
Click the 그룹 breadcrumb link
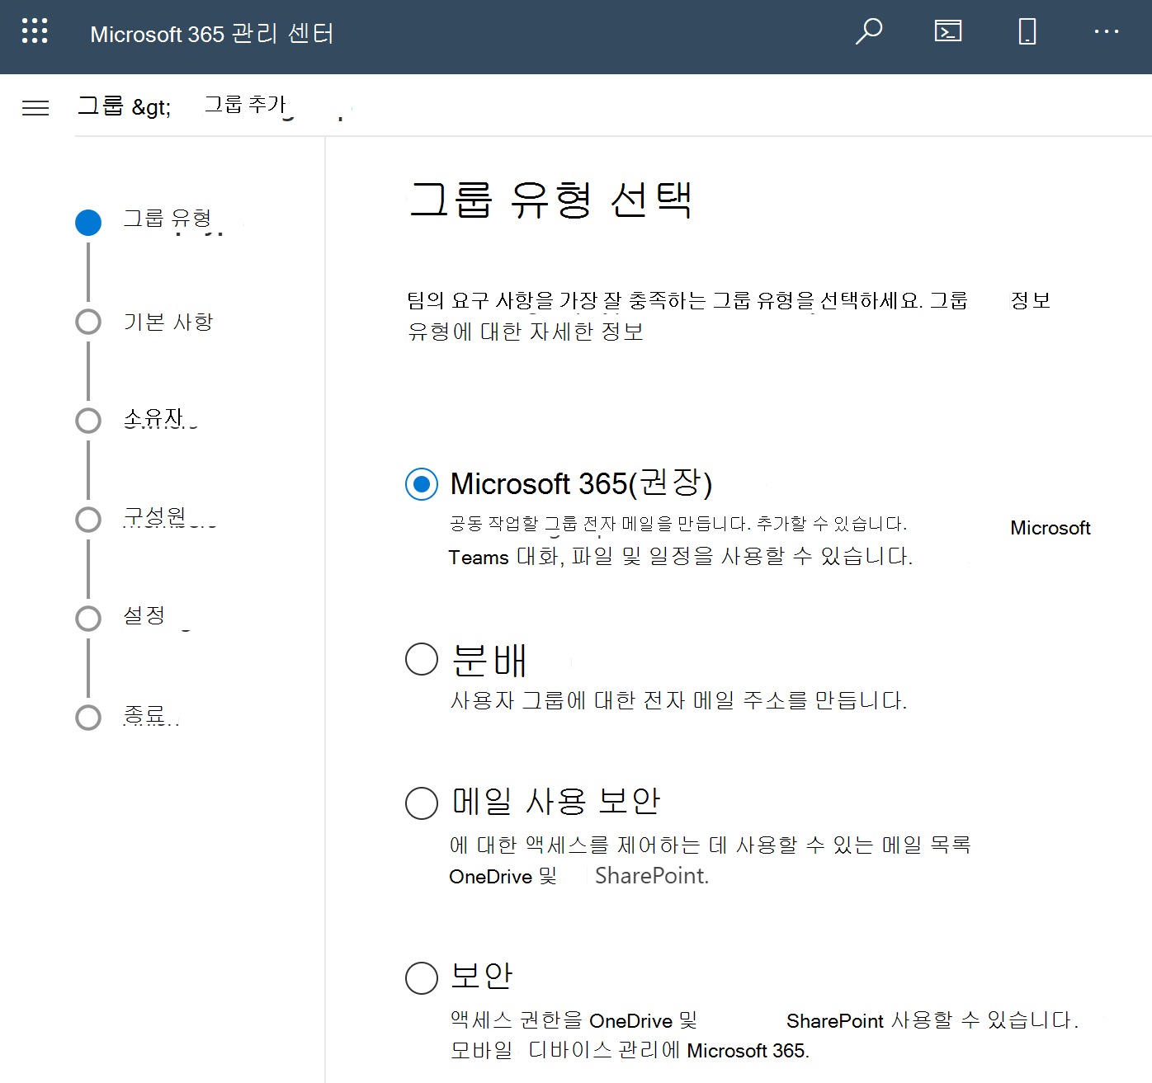click(101, 106)
